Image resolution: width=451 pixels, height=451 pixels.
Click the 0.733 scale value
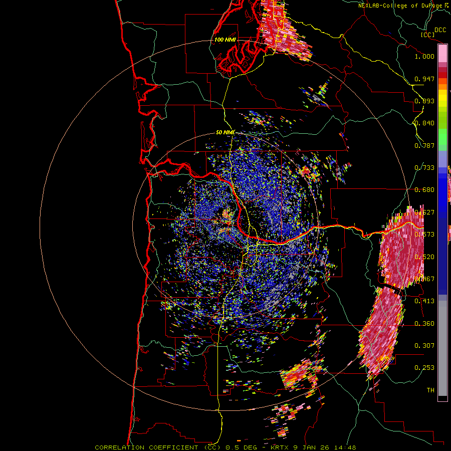(424, 168)
